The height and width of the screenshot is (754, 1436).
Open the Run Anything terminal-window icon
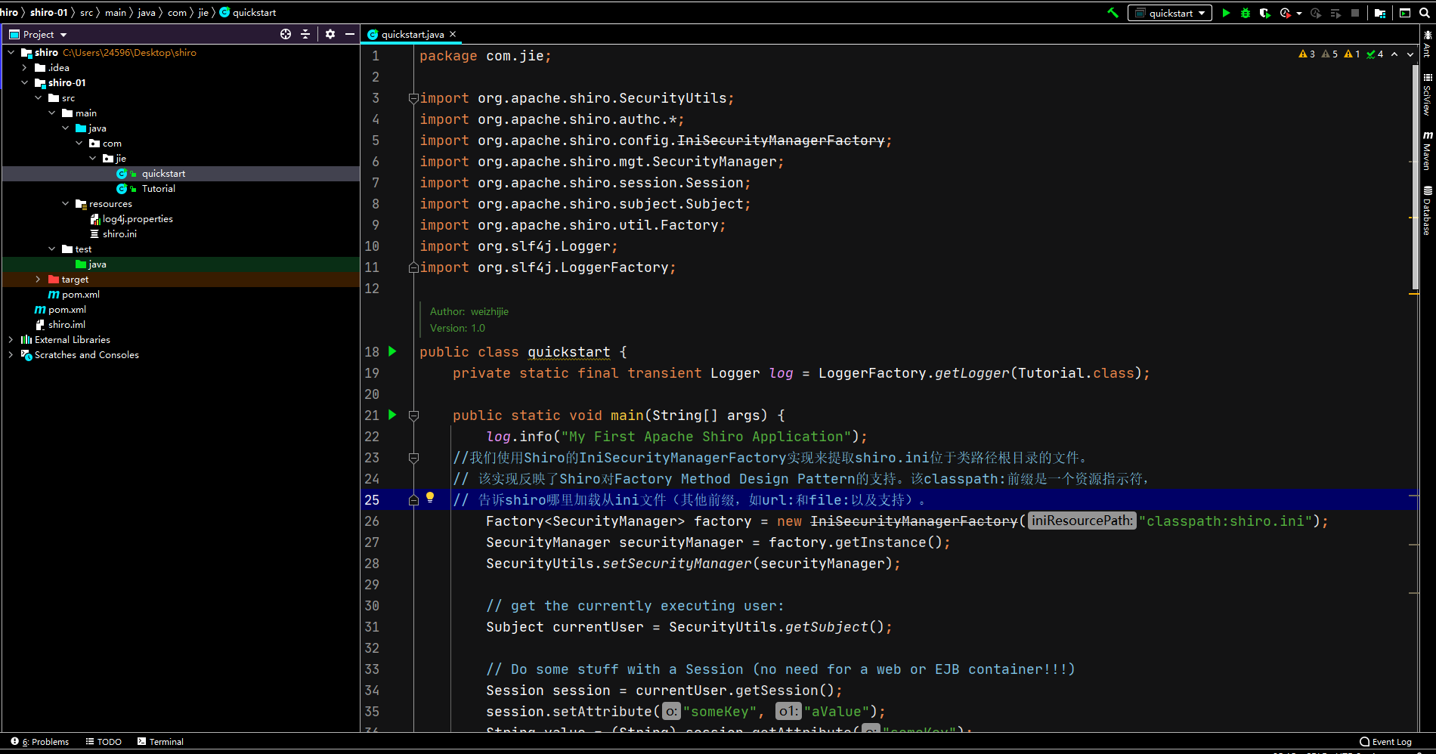pyautogui.click(x=1405, y=13)
